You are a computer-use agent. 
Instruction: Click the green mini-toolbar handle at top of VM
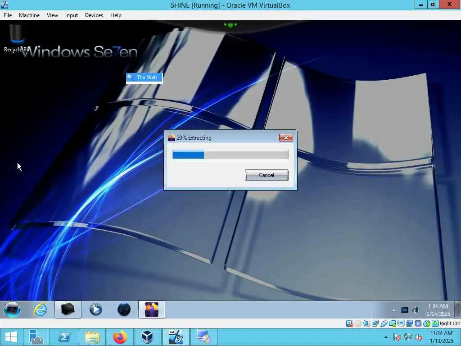230,25
